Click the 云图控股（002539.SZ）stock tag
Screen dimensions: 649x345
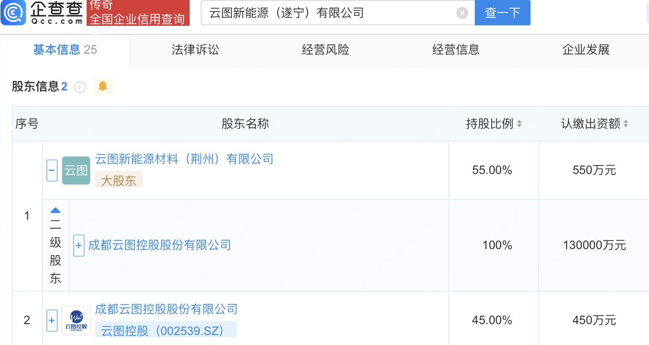(x=166, y=330)
